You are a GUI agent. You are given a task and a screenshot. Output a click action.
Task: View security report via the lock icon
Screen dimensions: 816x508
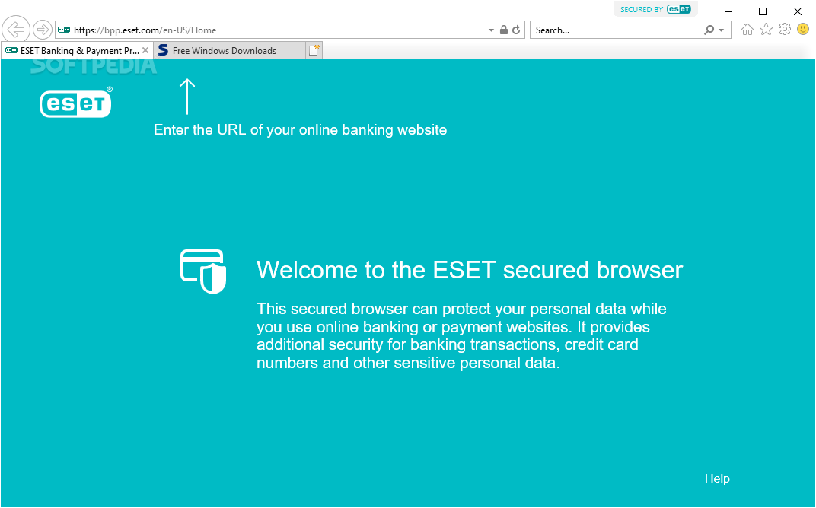503,30
